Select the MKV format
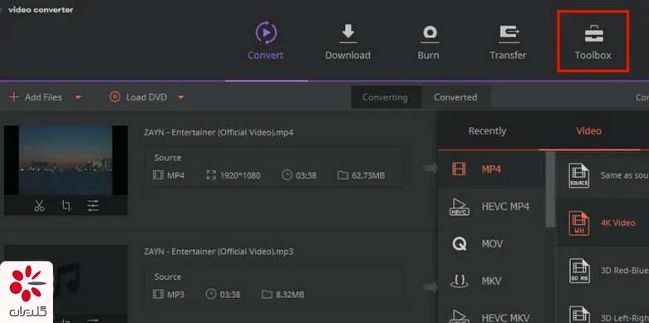Viewport: 649px width, 323px height. [492, 281]
